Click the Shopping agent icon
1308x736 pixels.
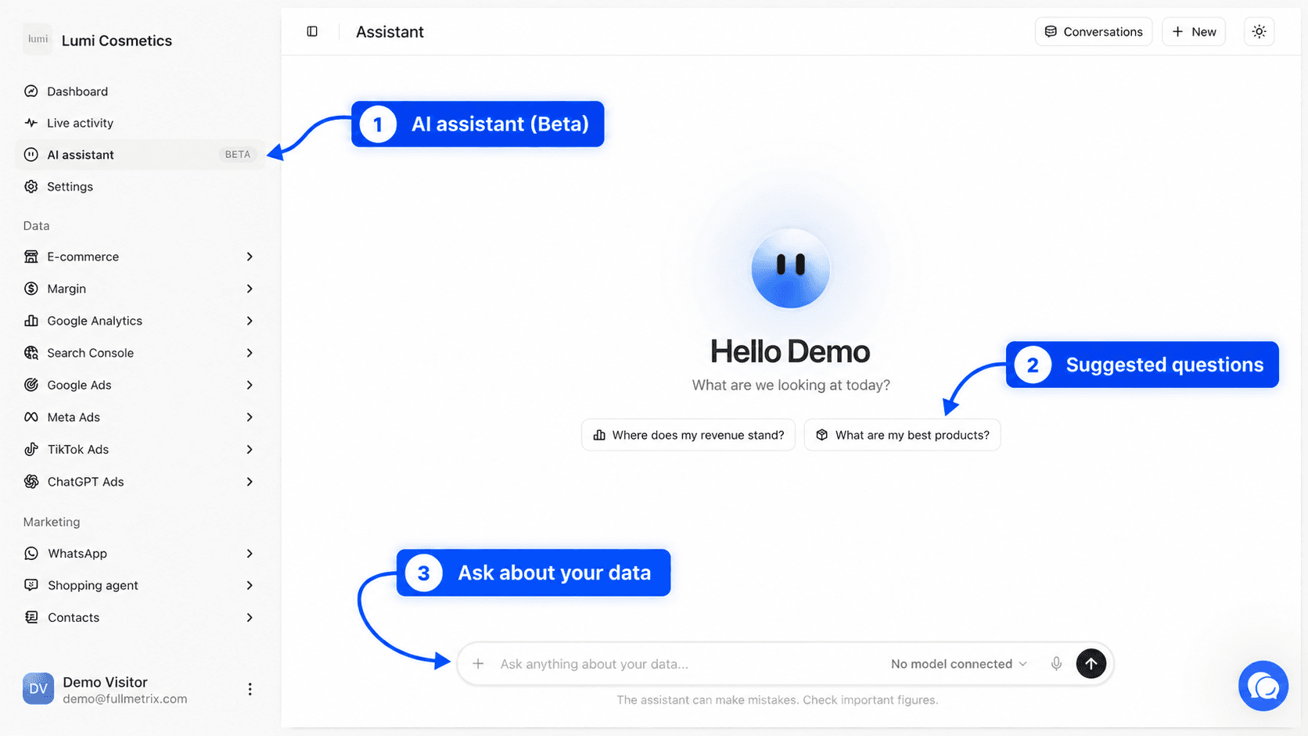click(x=31, y=585)
